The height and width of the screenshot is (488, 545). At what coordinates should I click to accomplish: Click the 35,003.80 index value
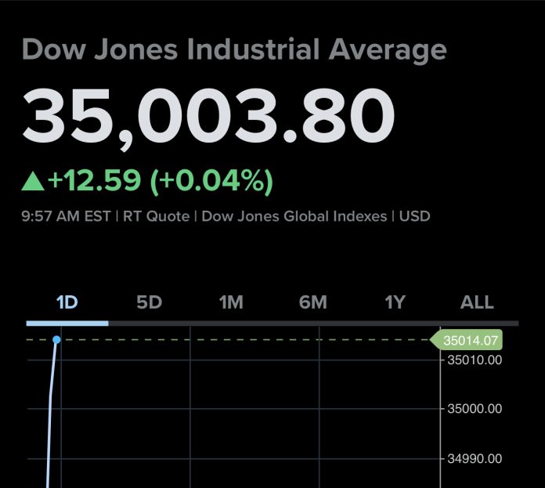point(208,116)
